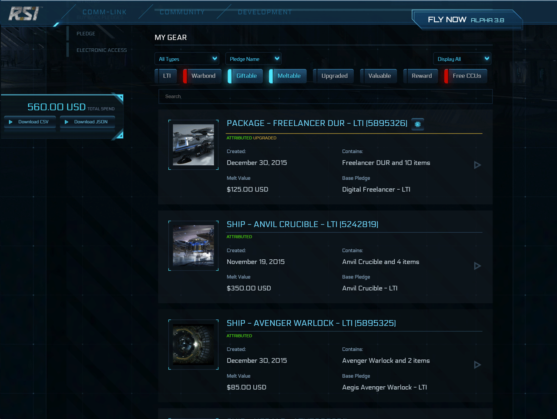This screenshot has width=557, height=419.
Task: Click upgrade chip icon beside Freelancer DUR
Action: click(x=418, y=124)
